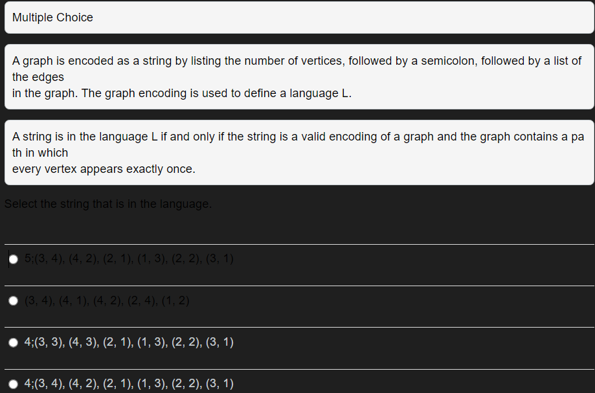595x393 pixels.
Task: Click the graph encoding description panel
Action: click(x=298, y=77)
